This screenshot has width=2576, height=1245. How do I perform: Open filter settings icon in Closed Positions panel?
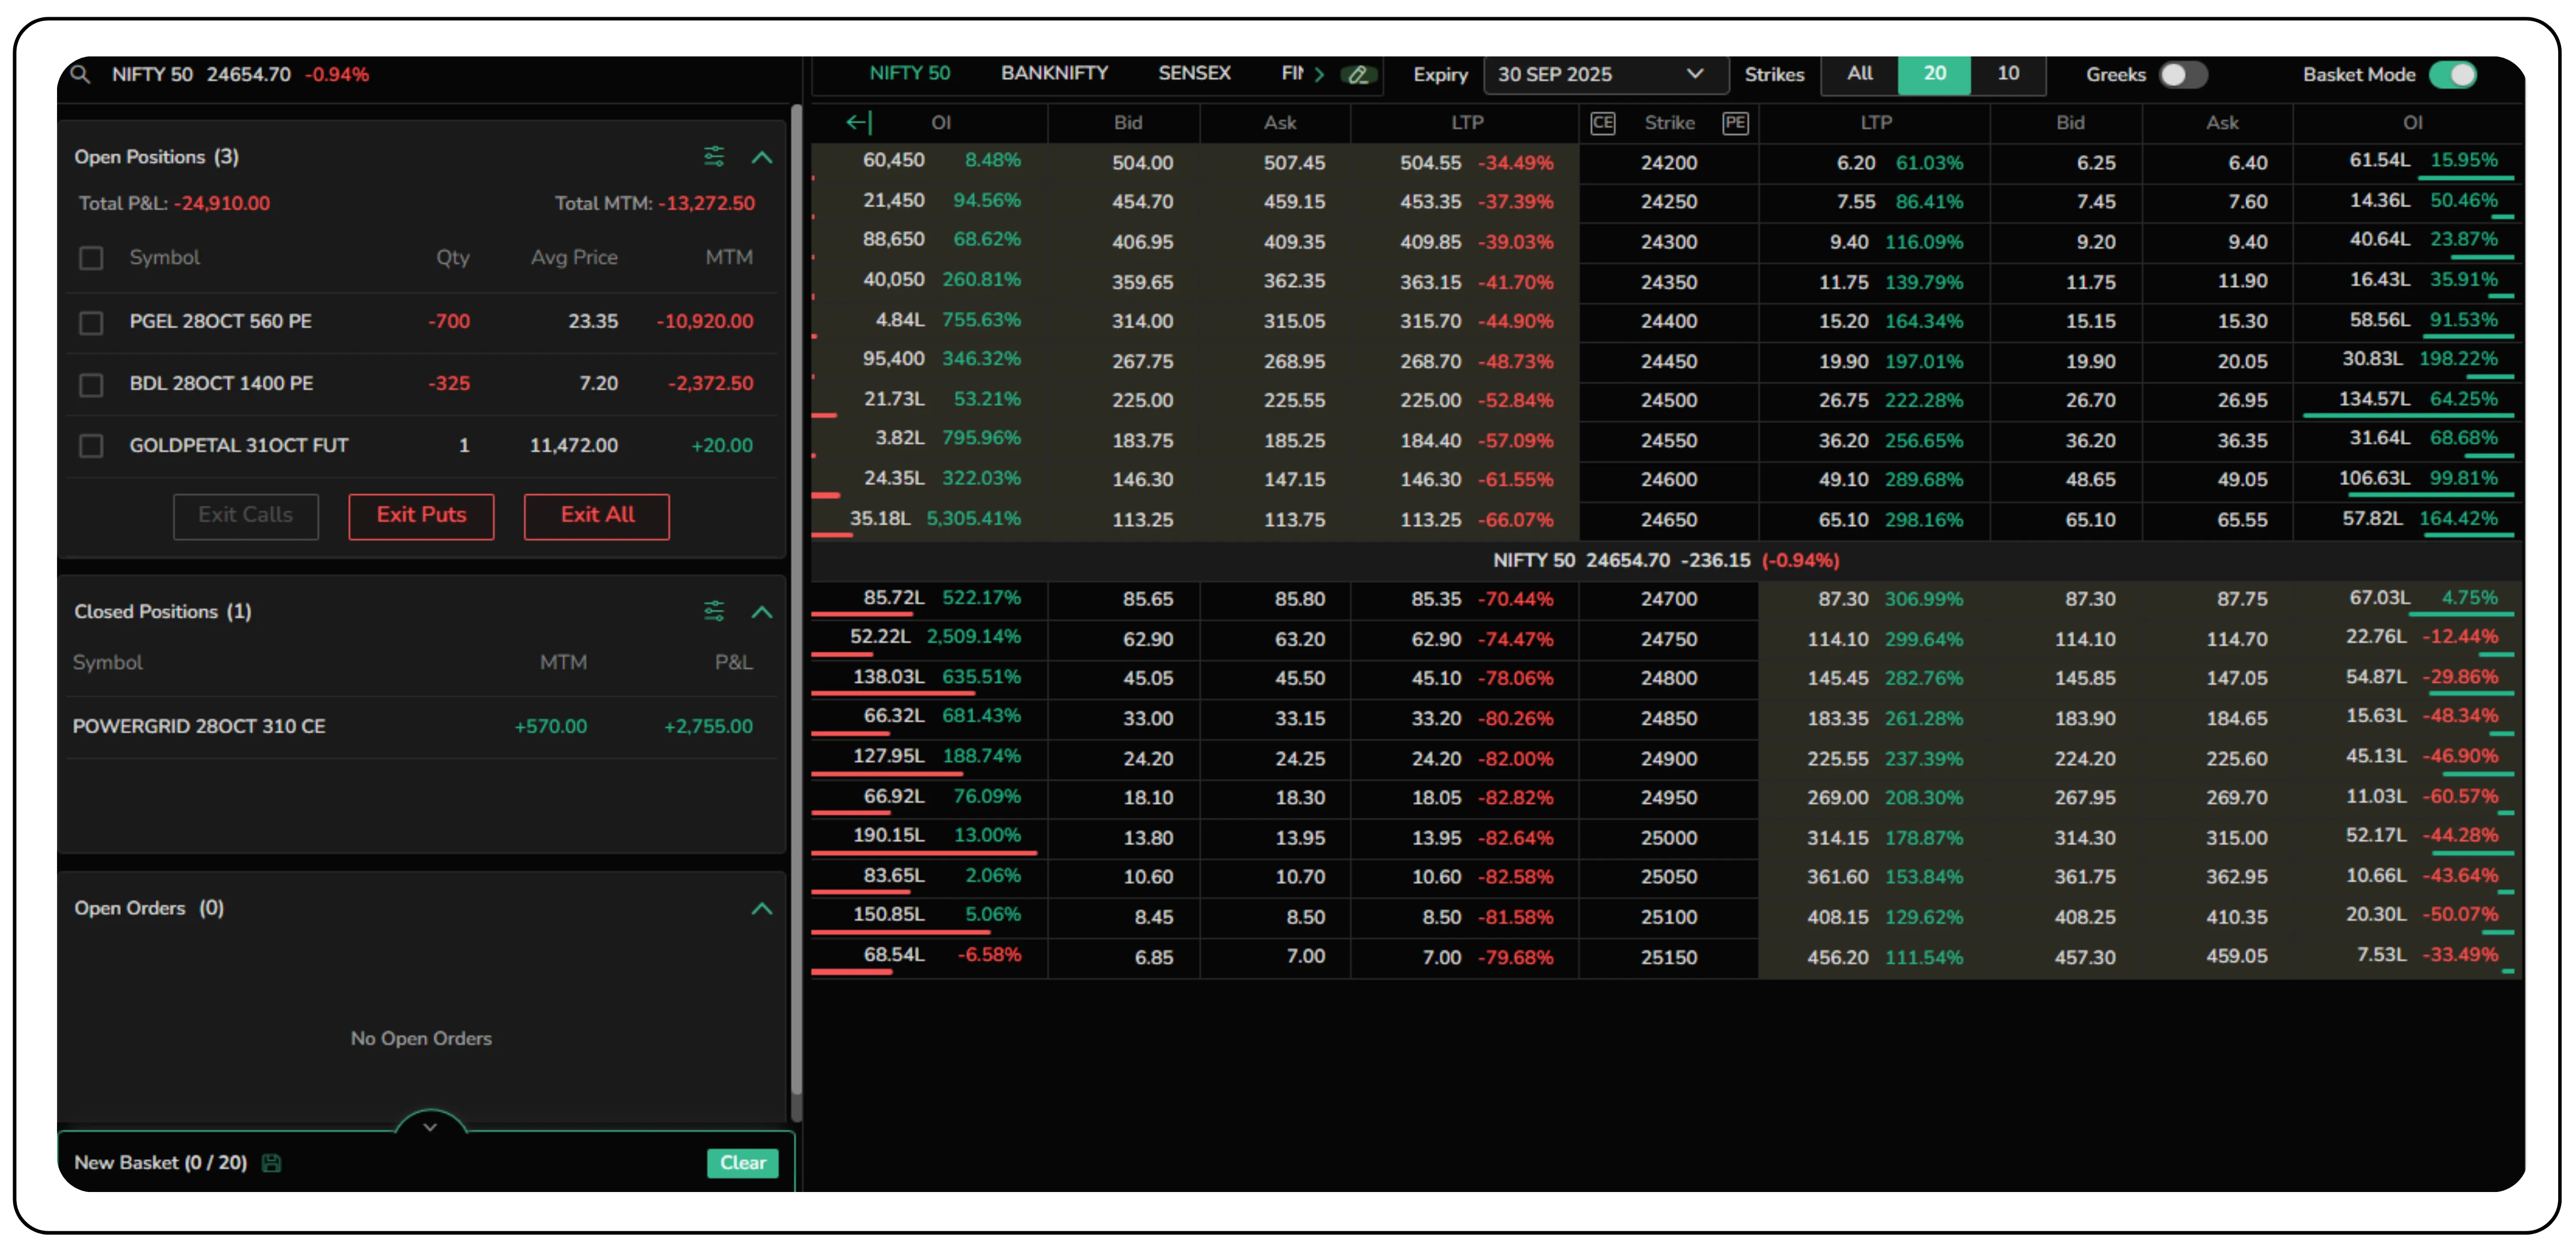click(x=714, y=611)
